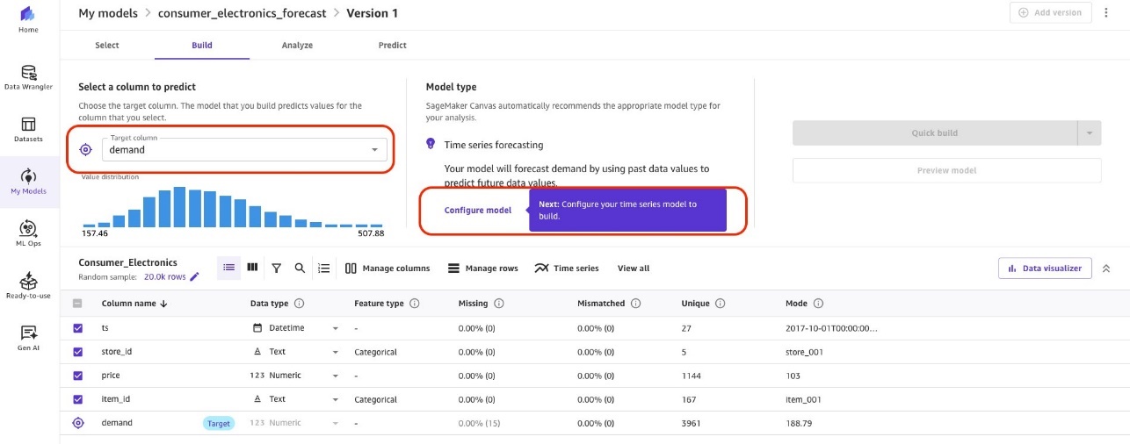This screenshot has width=1130, height=444.
Task: Expand the Quick build options arrow
Action: pos(1090,133)
